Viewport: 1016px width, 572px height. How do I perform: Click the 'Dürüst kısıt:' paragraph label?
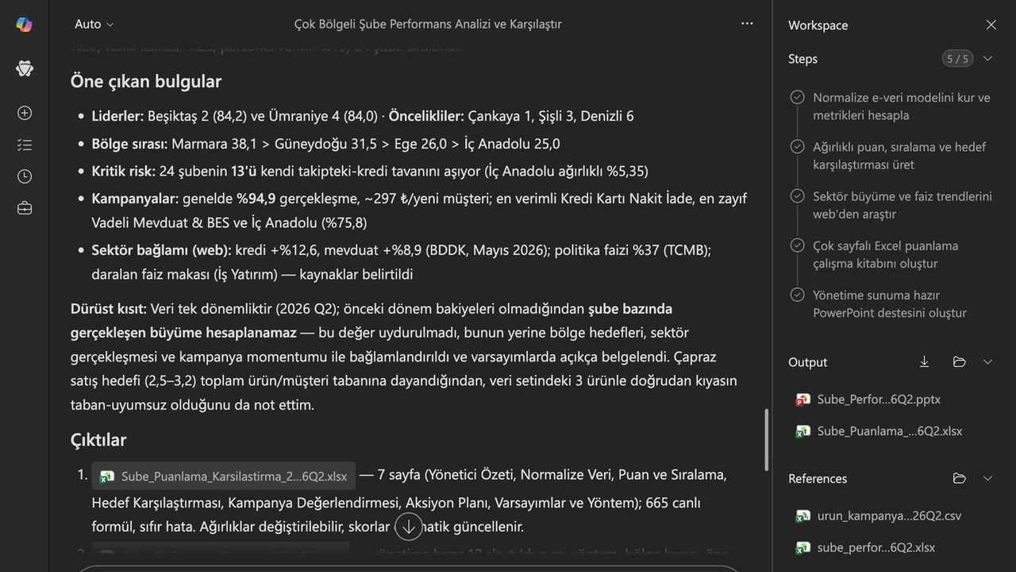(109, 308)
